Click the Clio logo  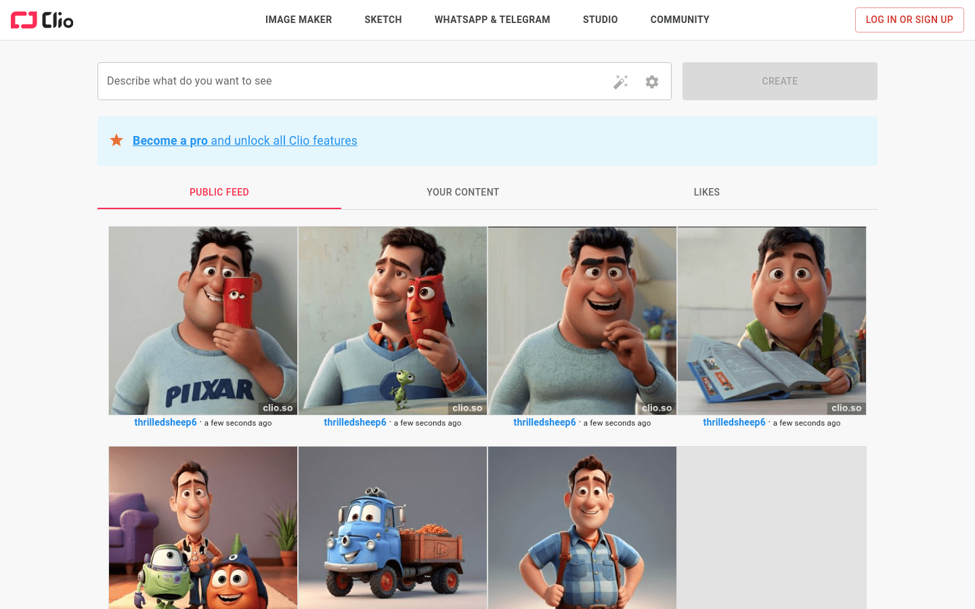42,20
